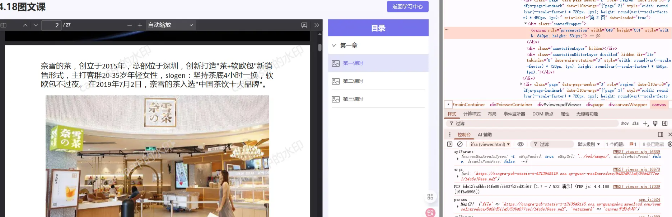This screenshot has height=217, width=672.
Task: Switch to 样式 tab
Action: click(x=452, y=114)
